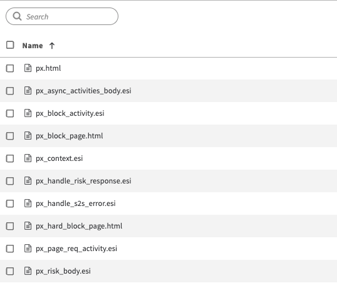
Task: Open px_handle_risk_response.esi file name
Action: pos(83,181)
